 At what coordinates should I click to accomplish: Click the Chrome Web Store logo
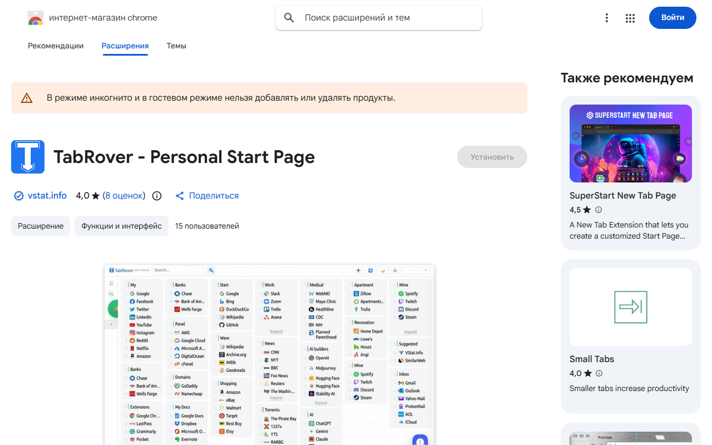pyautogui.click(x=36, y=18)
